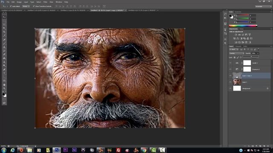Open the Windows Start button

4,150
